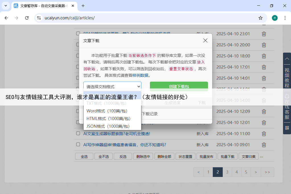This screenshot has height=194, width=291.
Task: Delete the article dated 2025-04-10 11:00
Action: click(x=264, y=134)
